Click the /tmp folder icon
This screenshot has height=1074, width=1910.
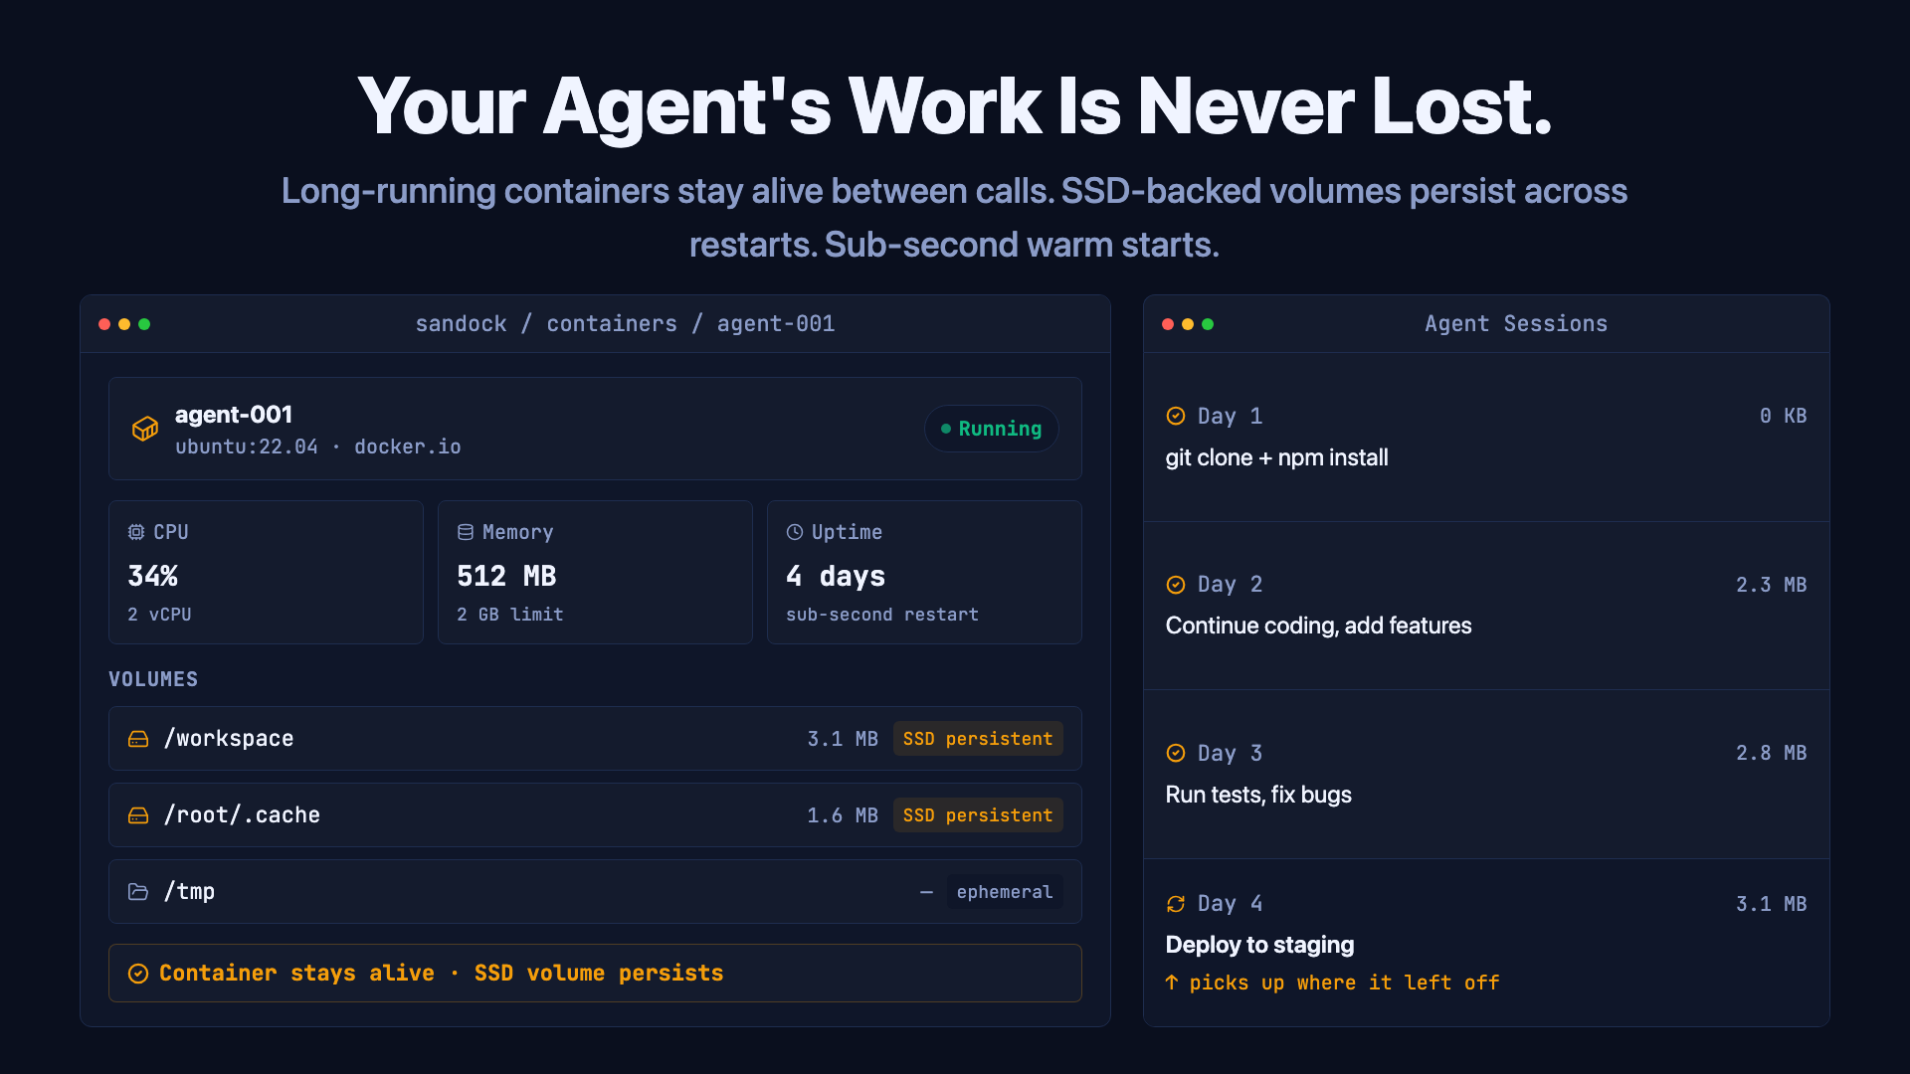(138, 892)
